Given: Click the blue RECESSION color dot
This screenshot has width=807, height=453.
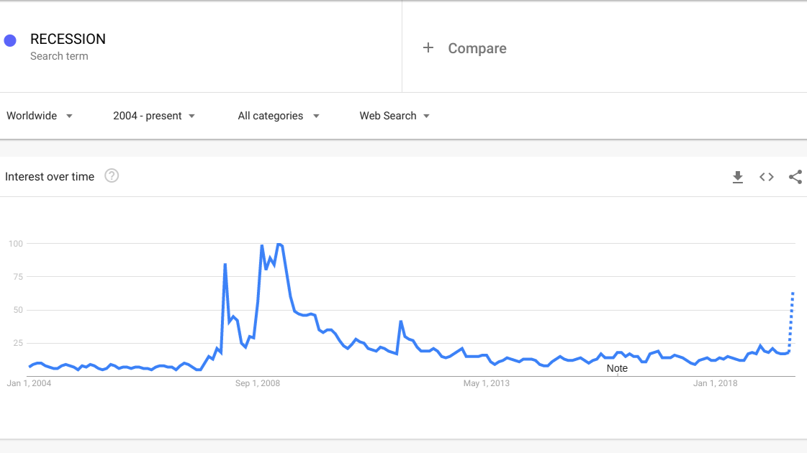Looking at the screenshot, I should [x=10, y=40].
